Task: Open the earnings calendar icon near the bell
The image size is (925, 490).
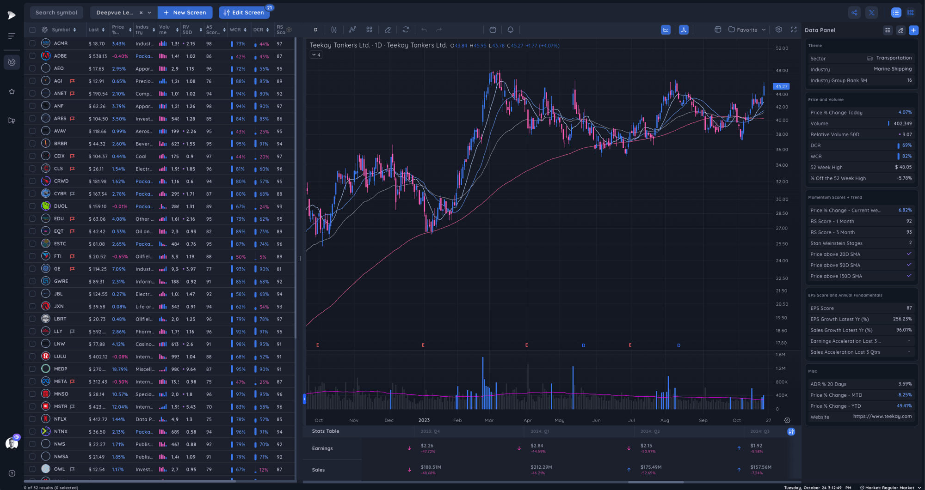Action: coord(493,30)
